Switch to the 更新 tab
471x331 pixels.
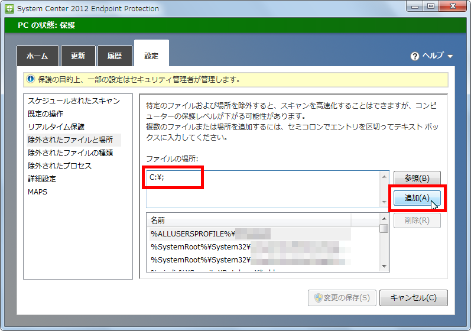click(x=78, y=56)
